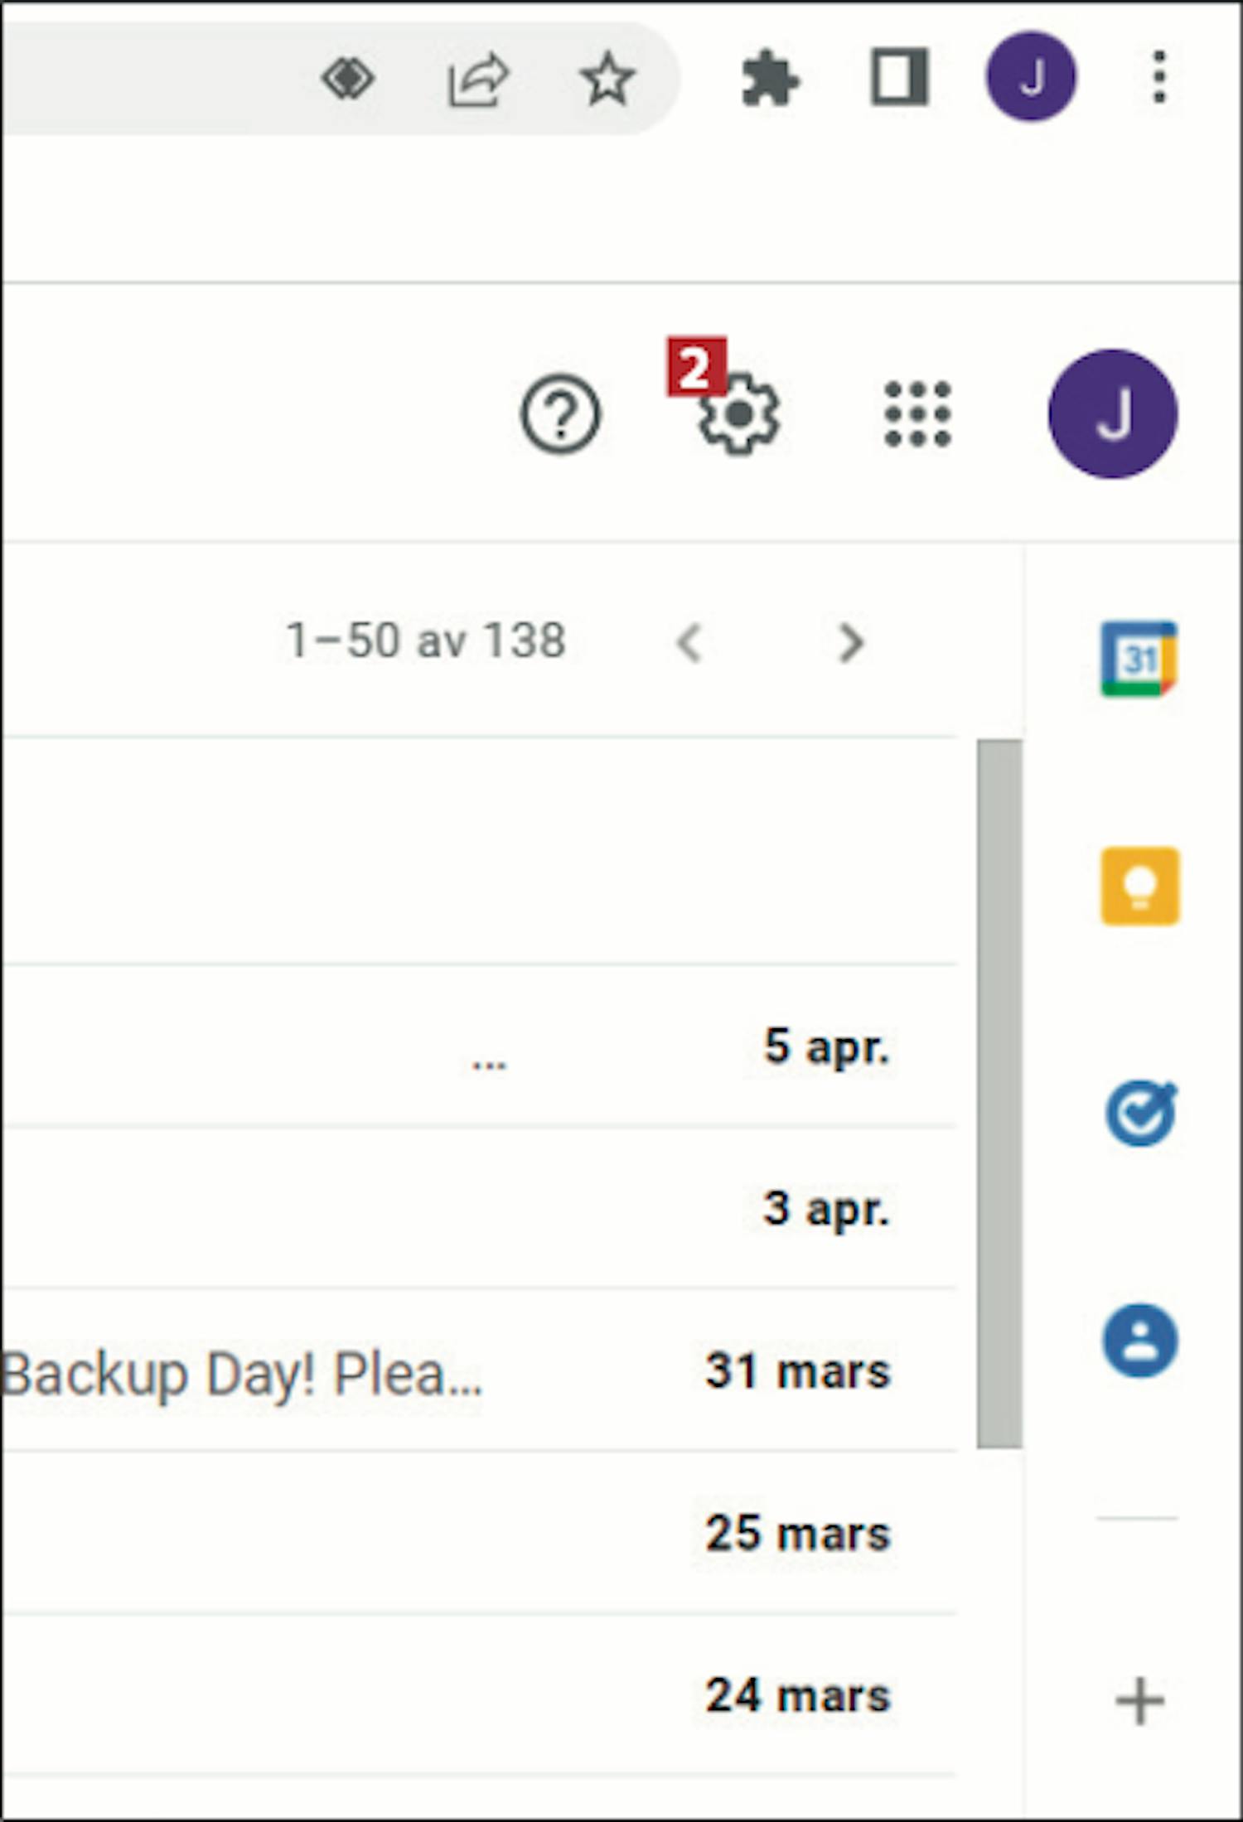Open Google Tasks side panel
Screen dimensions: 1243x1822
(x=1139, y=1114)
